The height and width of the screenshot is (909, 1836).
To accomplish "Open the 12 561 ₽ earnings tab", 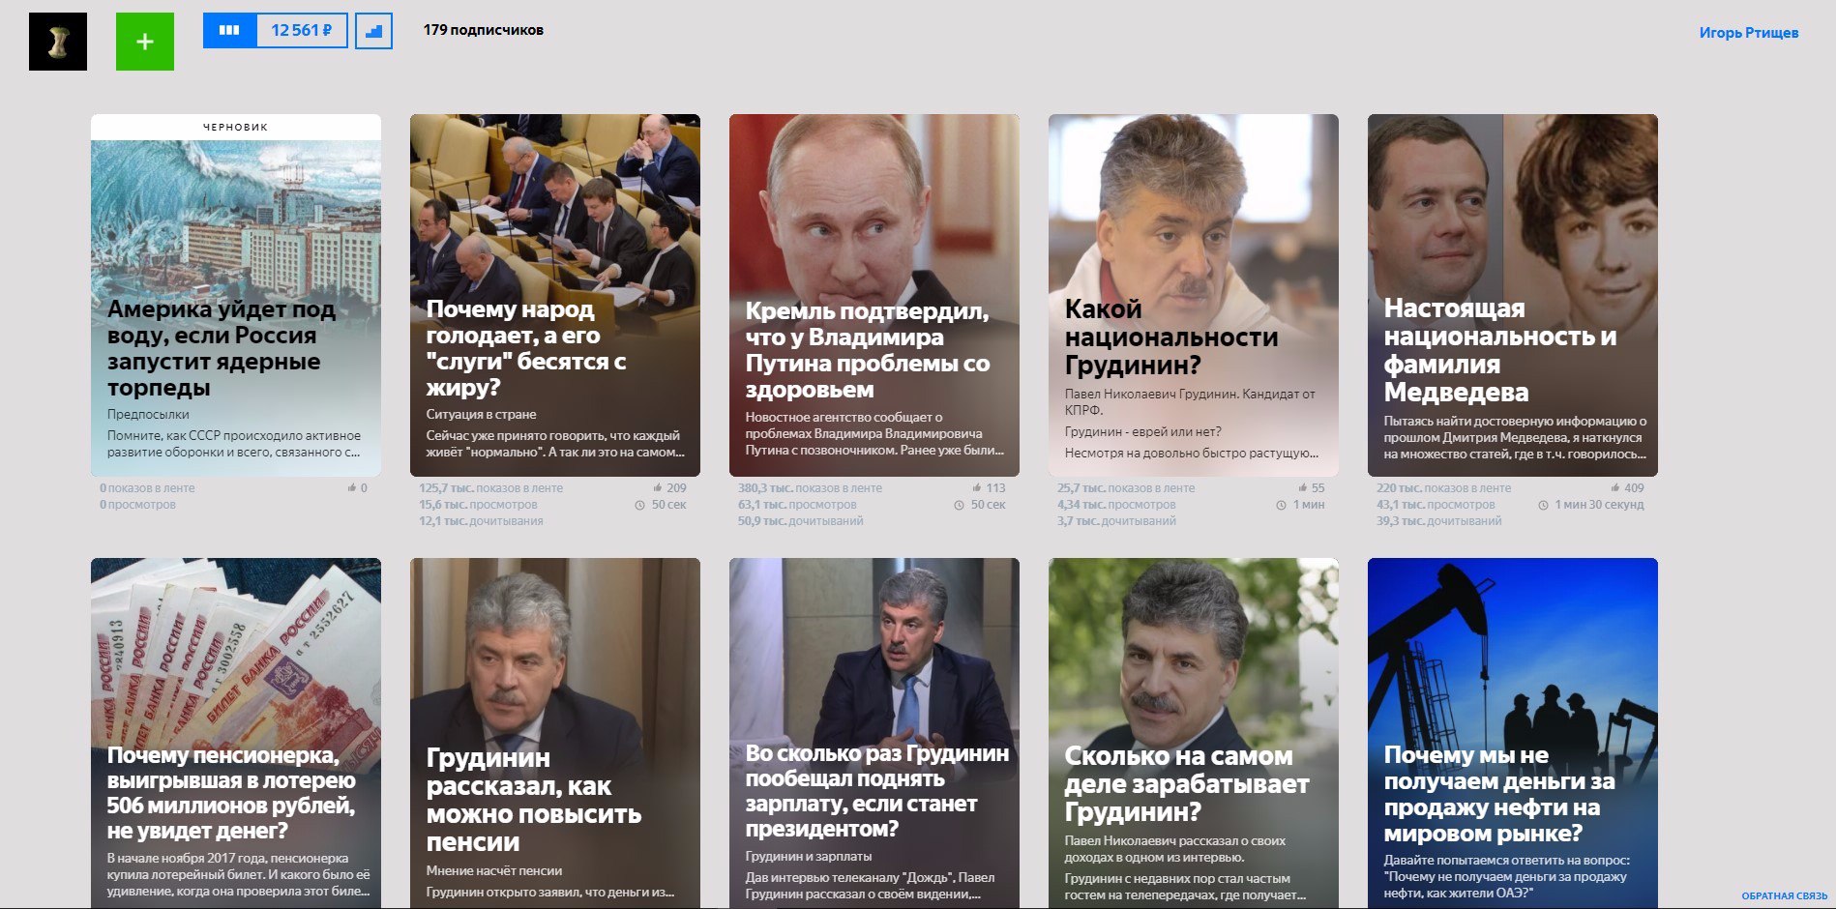I will click(302, 31).
